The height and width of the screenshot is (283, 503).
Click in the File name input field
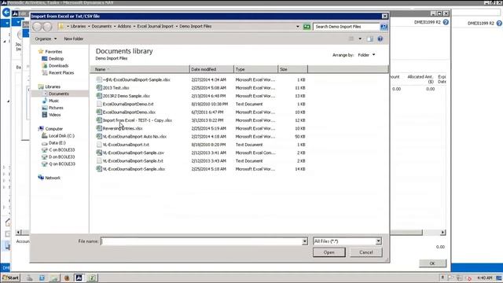201,241
